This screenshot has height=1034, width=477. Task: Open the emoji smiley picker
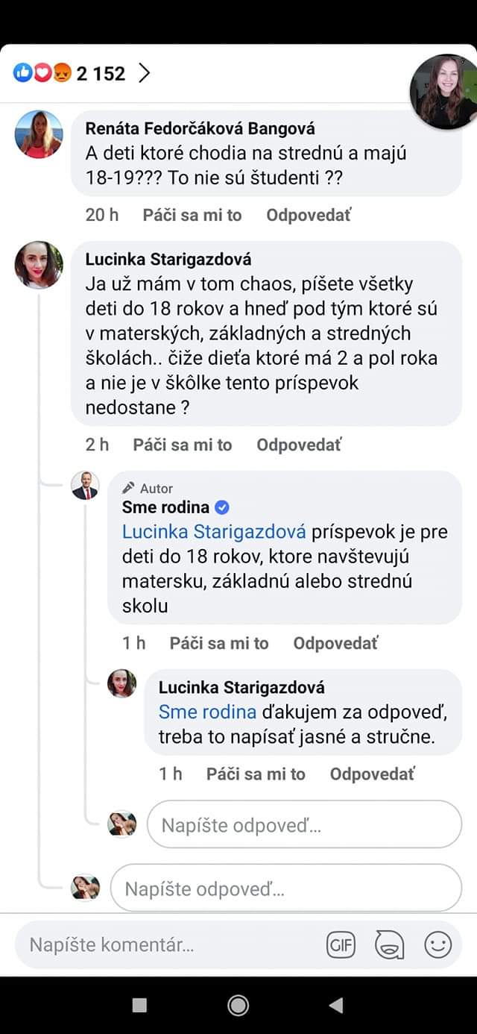437,945
